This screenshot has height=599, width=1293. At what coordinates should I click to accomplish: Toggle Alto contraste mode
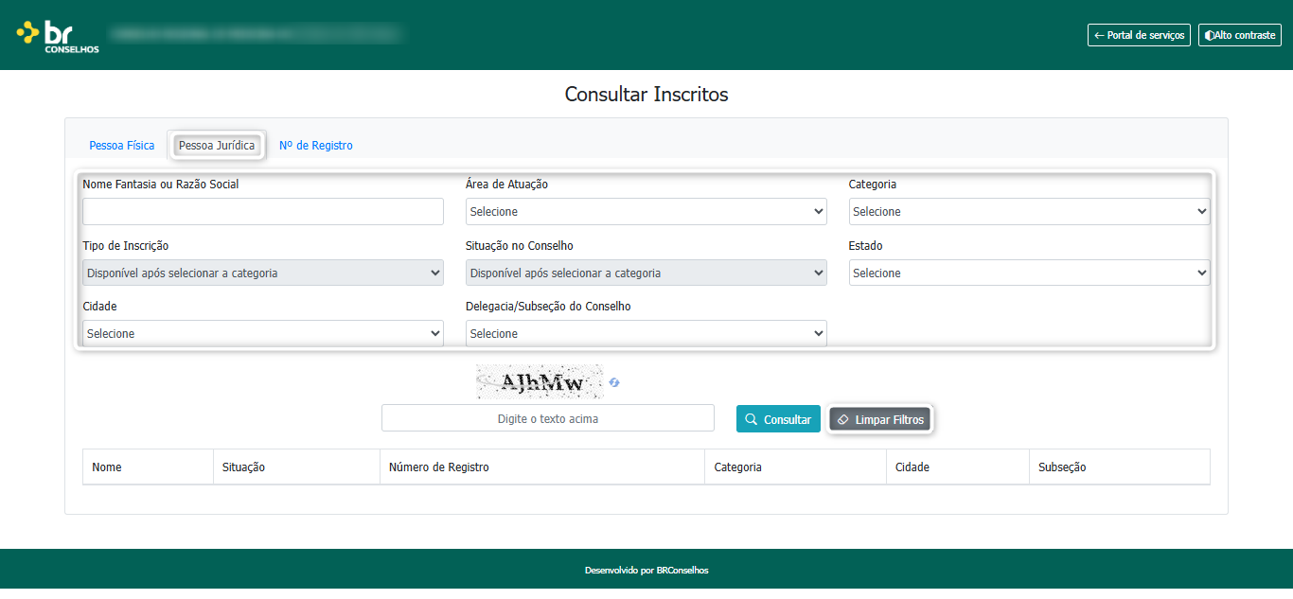[x=1239, y=35]
